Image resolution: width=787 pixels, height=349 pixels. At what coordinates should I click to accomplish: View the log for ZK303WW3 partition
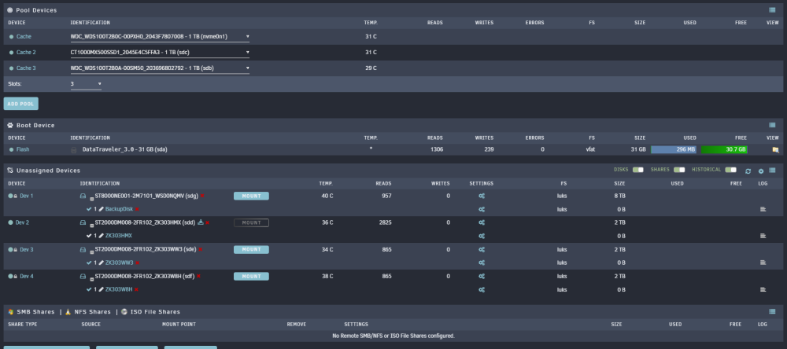(x=763, y=263)
